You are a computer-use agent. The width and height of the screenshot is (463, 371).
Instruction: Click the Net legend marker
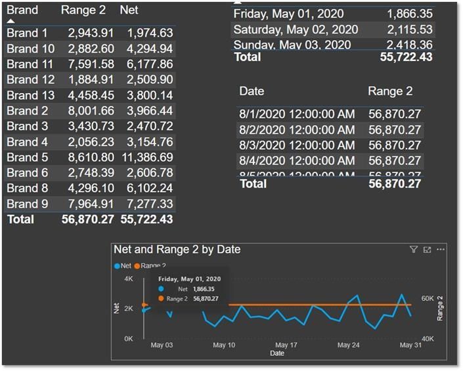click(x=117, y=266)
